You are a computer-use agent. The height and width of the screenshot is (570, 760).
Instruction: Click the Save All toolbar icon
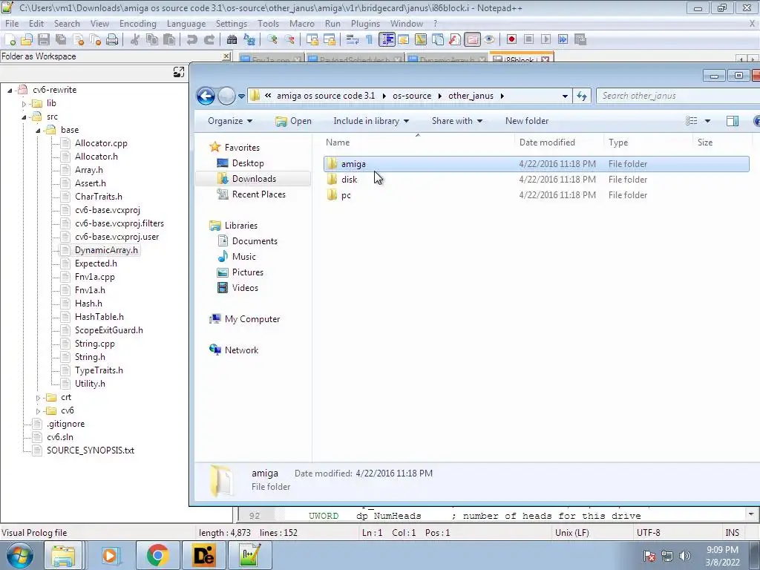(x=61, y=40)
